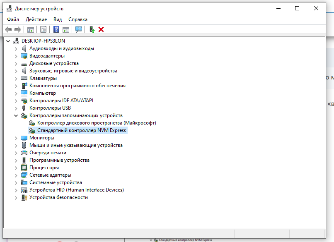Select Контроллер дискового пространства (Майкрософт)
Viewport: 334px width, 242px height.
tap(96, 123)
